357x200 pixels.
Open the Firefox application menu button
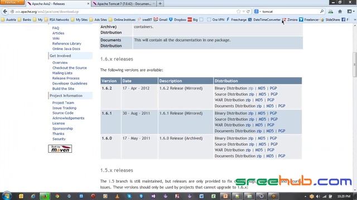tap(12, 2)
